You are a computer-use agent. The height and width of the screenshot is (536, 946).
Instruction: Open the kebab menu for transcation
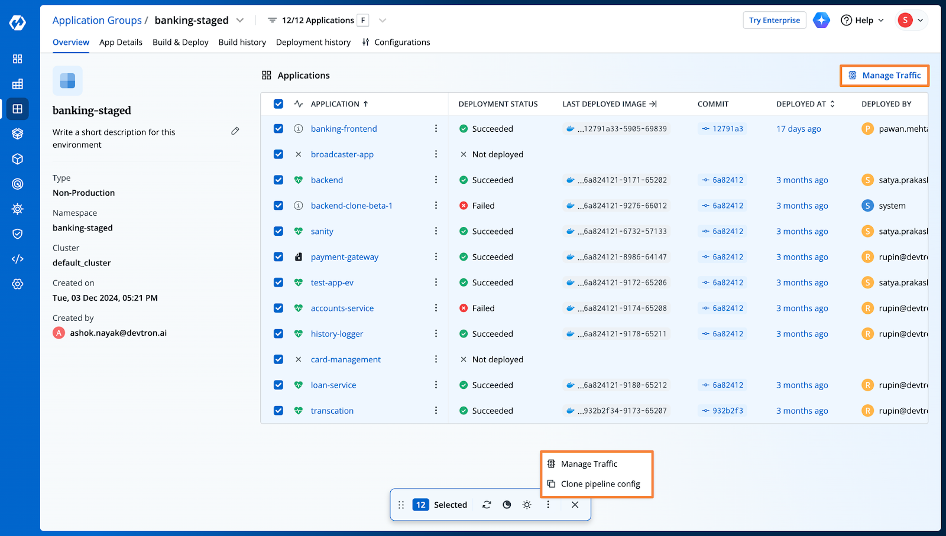click(436, 411)
